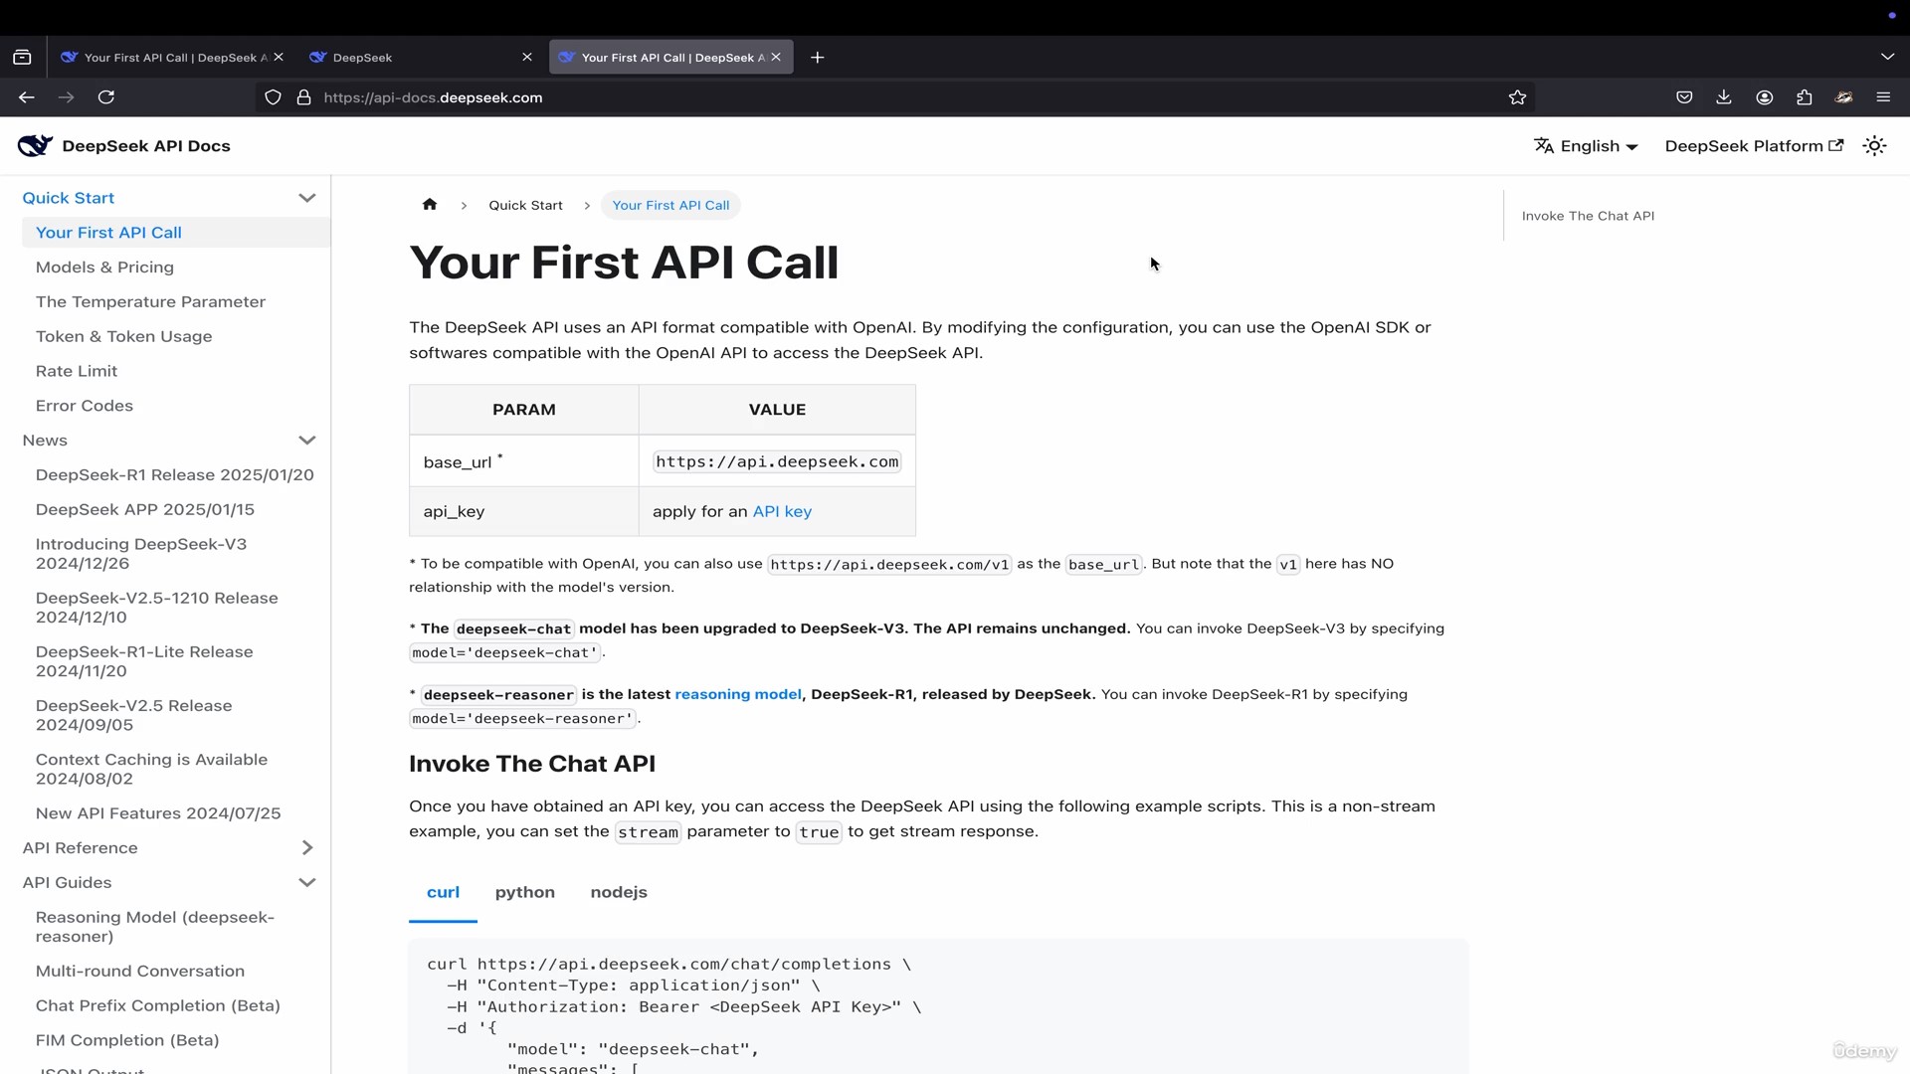Click the API Guides sidebar label

[x=67, y=883]
